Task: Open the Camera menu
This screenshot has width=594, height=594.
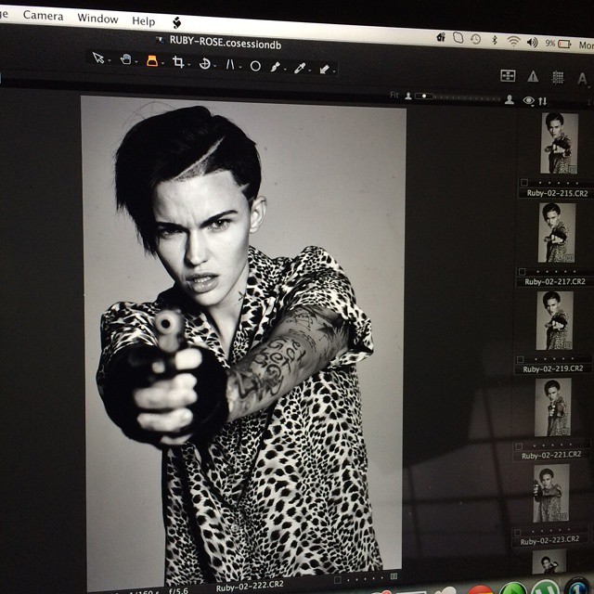Action: [43, 16]
